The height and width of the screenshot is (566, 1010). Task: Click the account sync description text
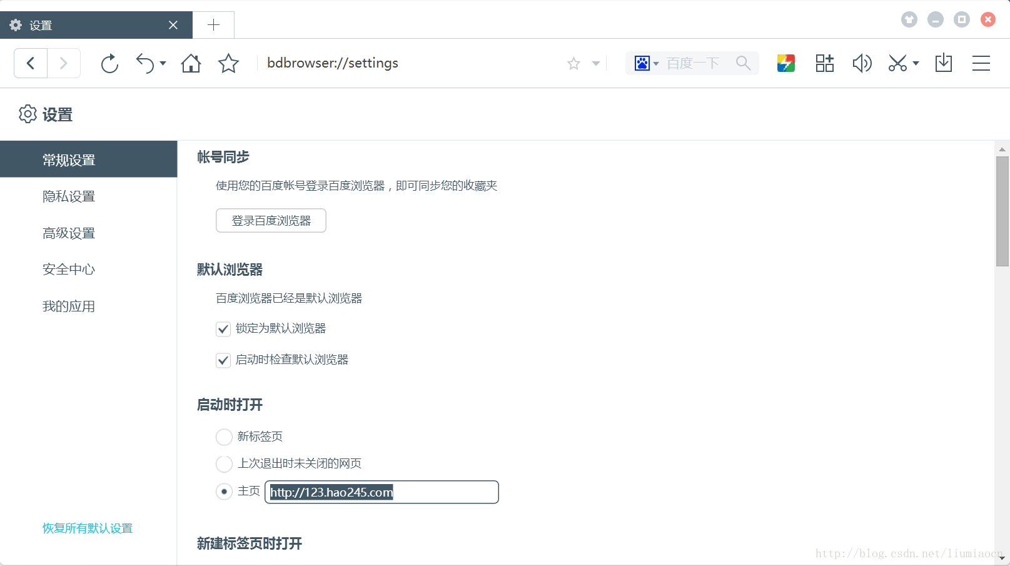coord(356,186)
